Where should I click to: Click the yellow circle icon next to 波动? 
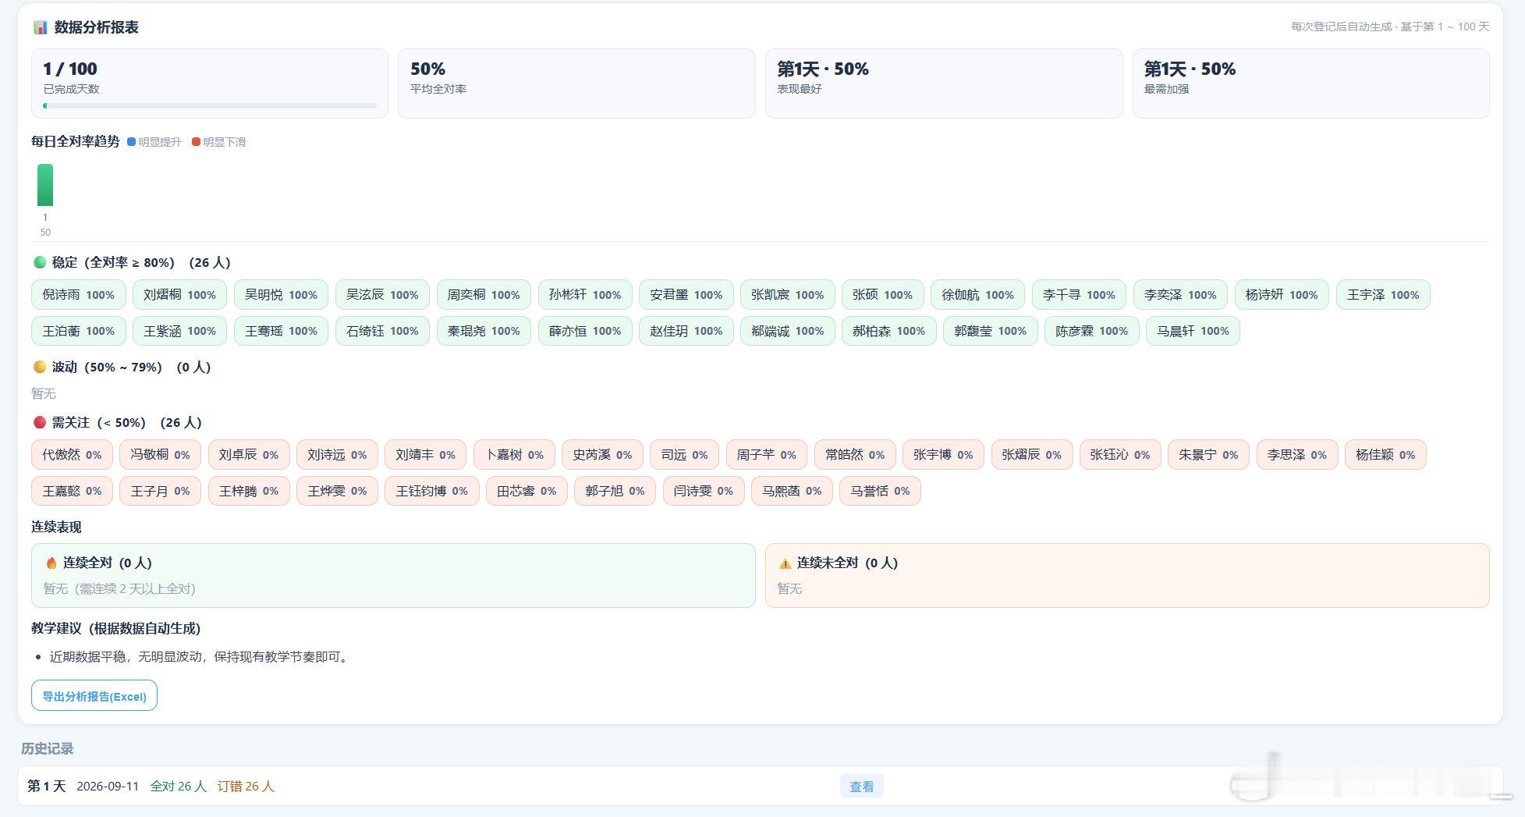pyautogui.click(x=40, y=367)
